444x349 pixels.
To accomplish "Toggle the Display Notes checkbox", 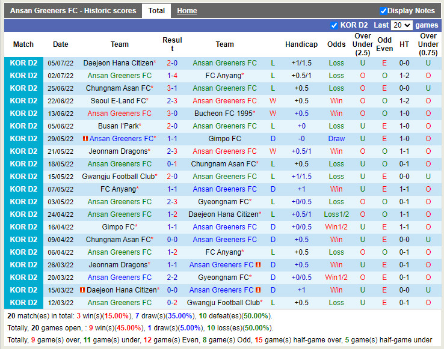I will coord(383,11).
